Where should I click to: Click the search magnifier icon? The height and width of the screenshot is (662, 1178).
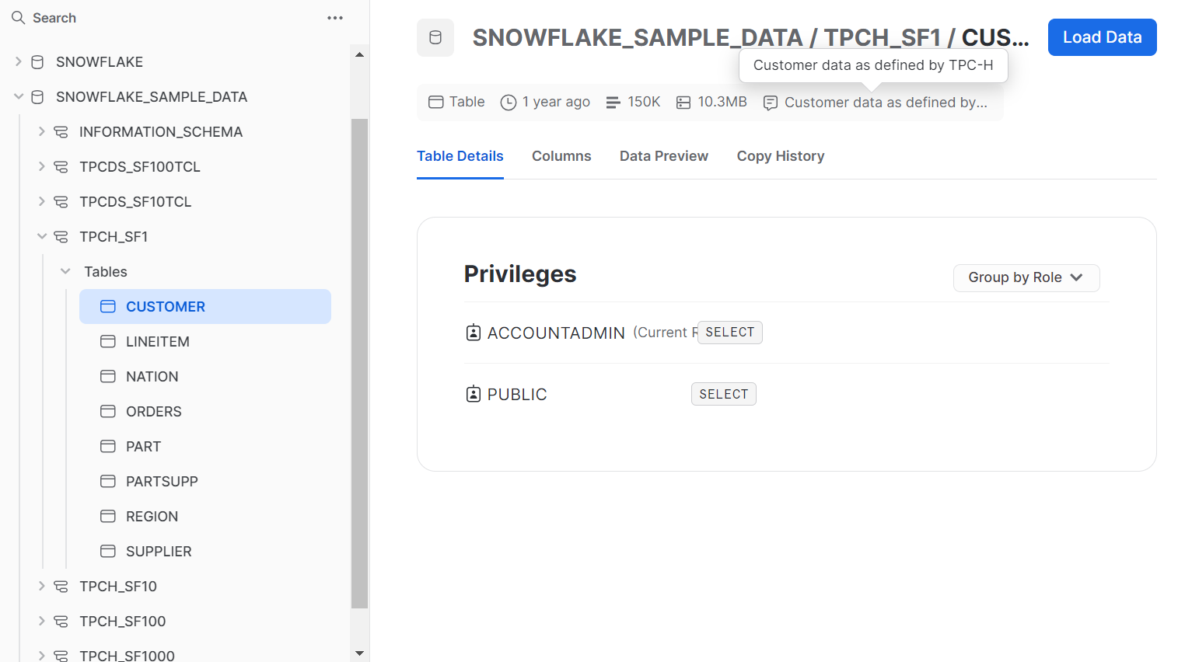coord(19,18)
